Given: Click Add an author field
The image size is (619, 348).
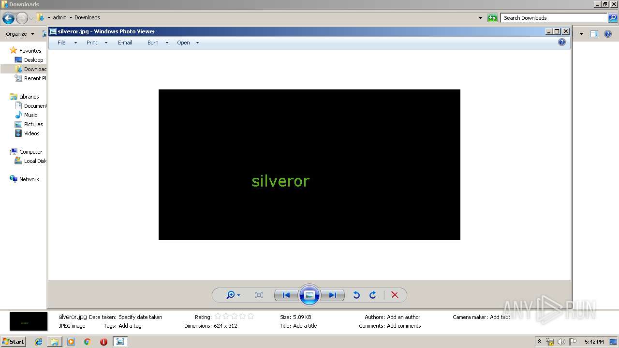Looking at the screenshot, I should (x=404, y=317).
